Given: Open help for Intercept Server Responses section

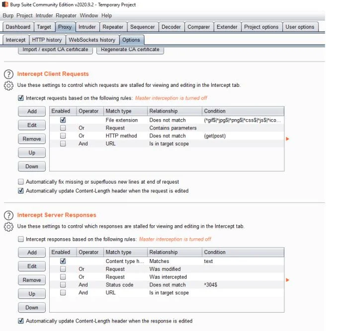Looking at the screenshot, I should pos(8,215).
